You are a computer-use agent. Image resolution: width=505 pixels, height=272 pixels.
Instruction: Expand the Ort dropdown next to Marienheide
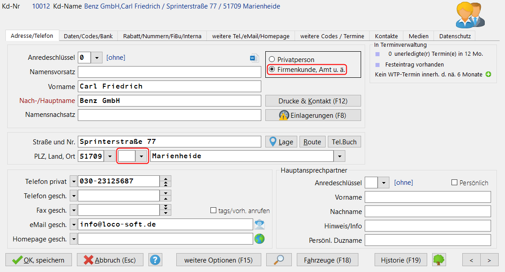point(340,156)
